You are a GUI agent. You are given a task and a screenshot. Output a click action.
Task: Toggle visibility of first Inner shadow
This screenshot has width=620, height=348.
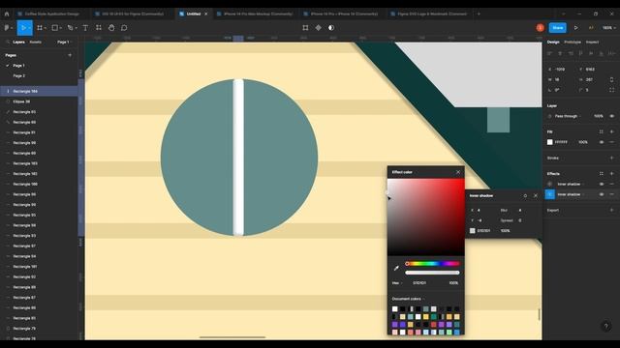602,185
